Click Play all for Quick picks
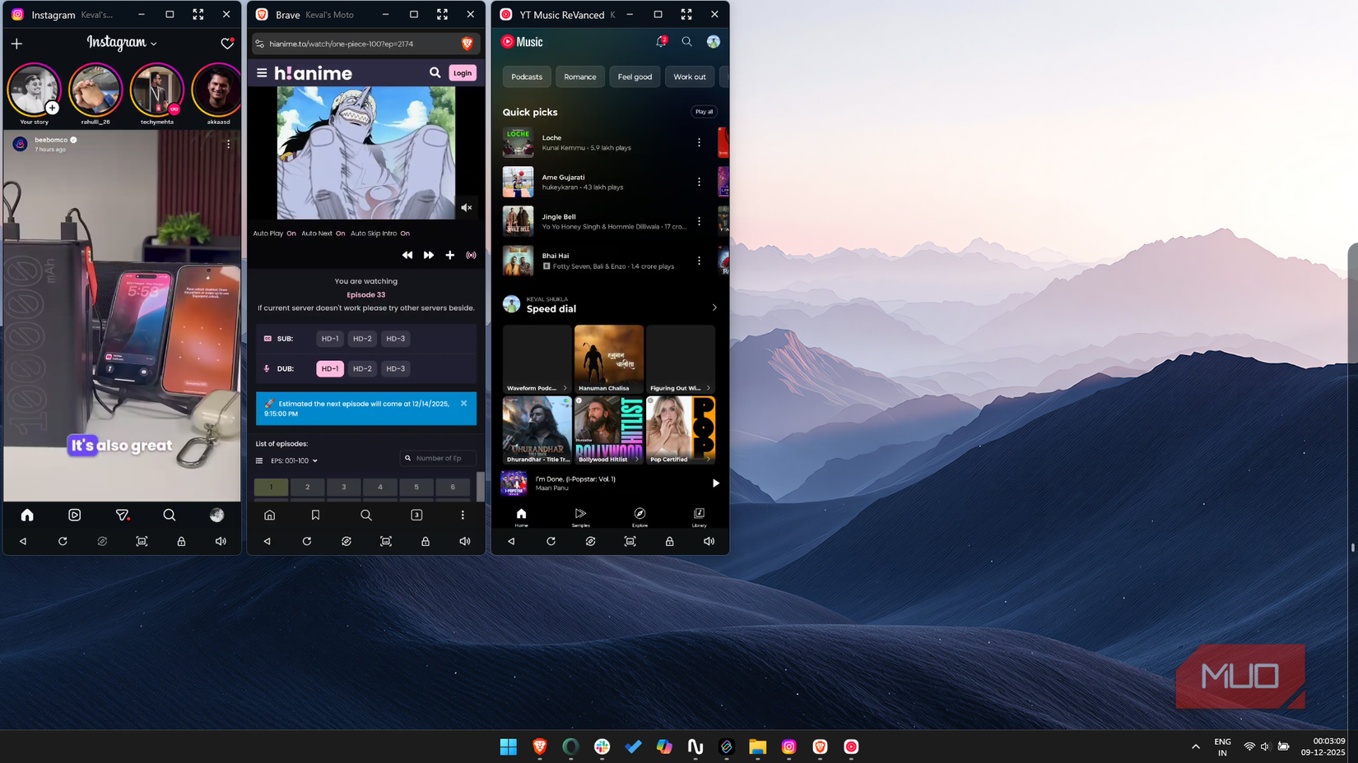The height and width of the screenshot is (763, 1358). click(x=704, y=112)
